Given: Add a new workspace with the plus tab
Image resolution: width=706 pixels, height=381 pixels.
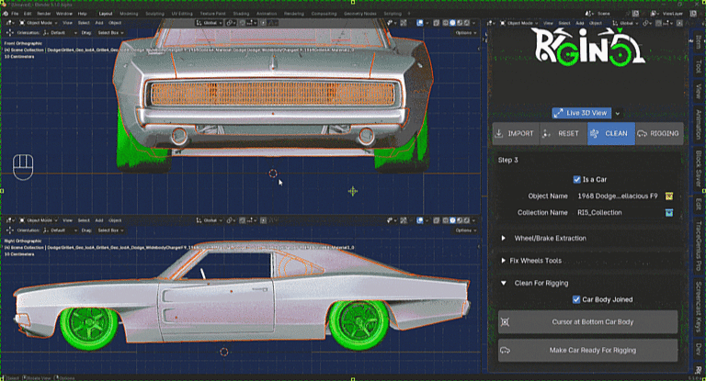Looking at the screenshot, I should pos(409,14).
